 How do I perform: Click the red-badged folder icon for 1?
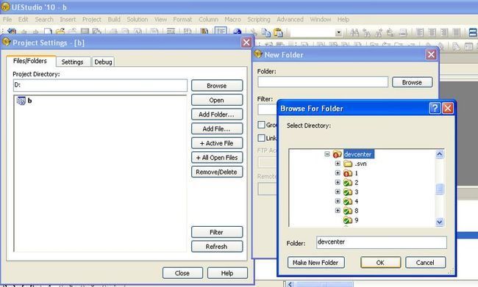(348, 173)
